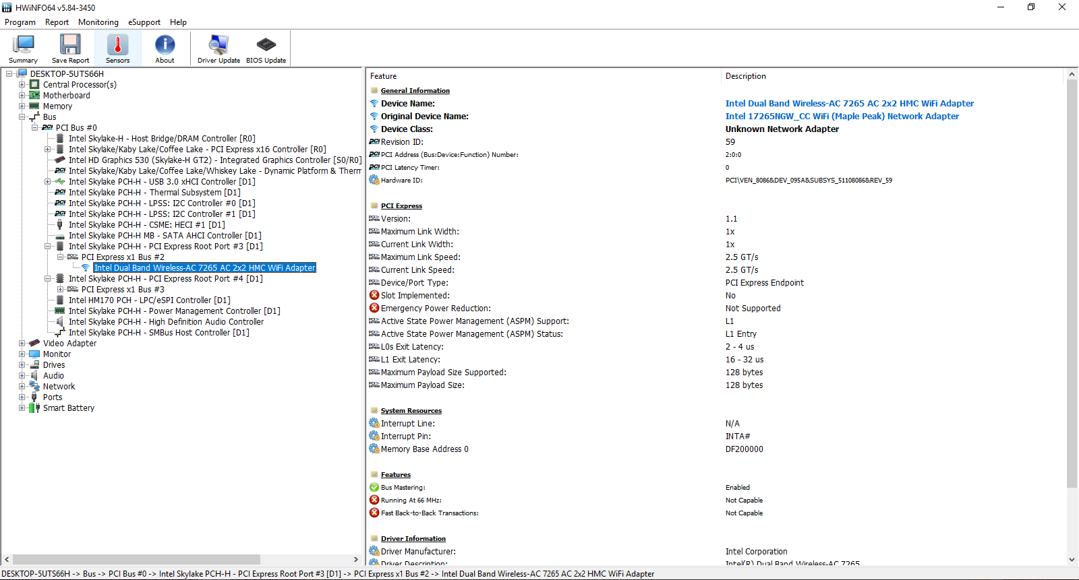
Task: Expand the Video Adapter node
Action: coord(22,343)
